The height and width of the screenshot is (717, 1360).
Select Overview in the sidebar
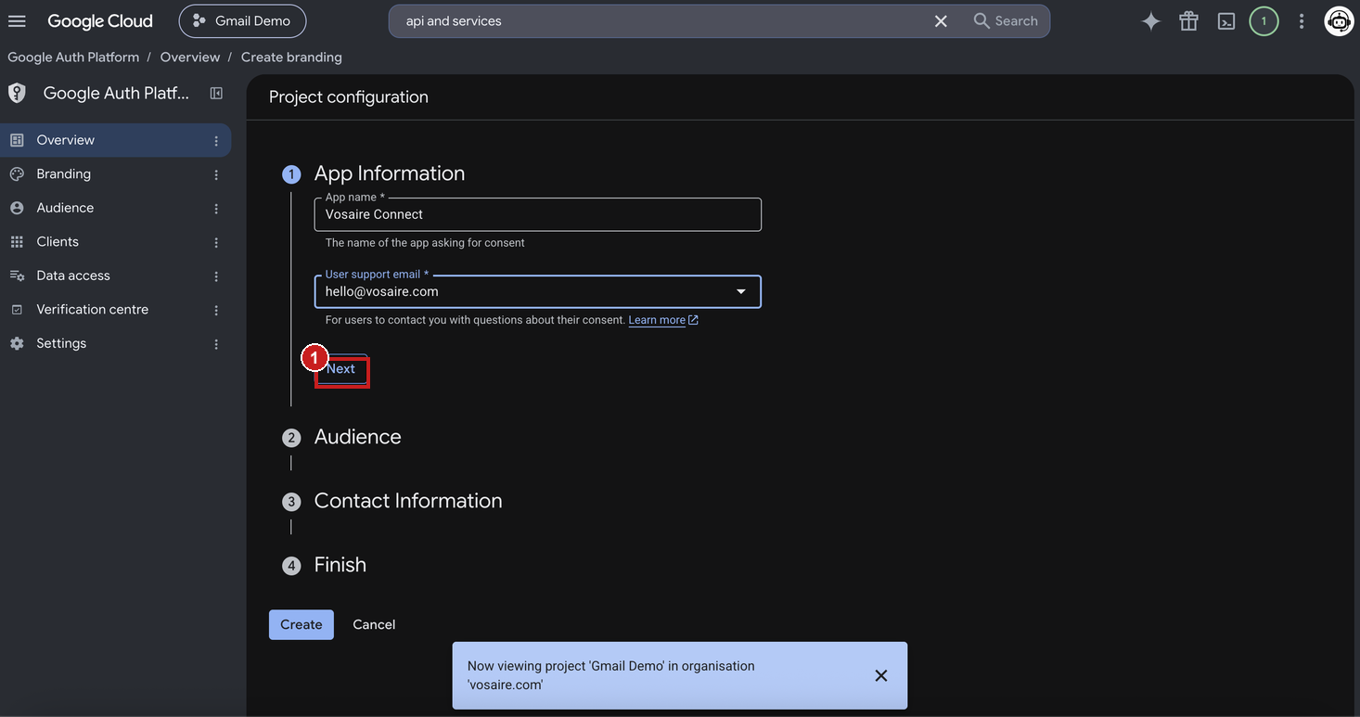(115, 140)
